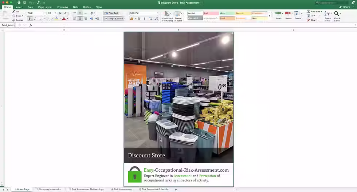Click the Copy button
Image resolution: width=357 pixels, height=192 pixels.
pyautogui.click(x=18, y=16)
